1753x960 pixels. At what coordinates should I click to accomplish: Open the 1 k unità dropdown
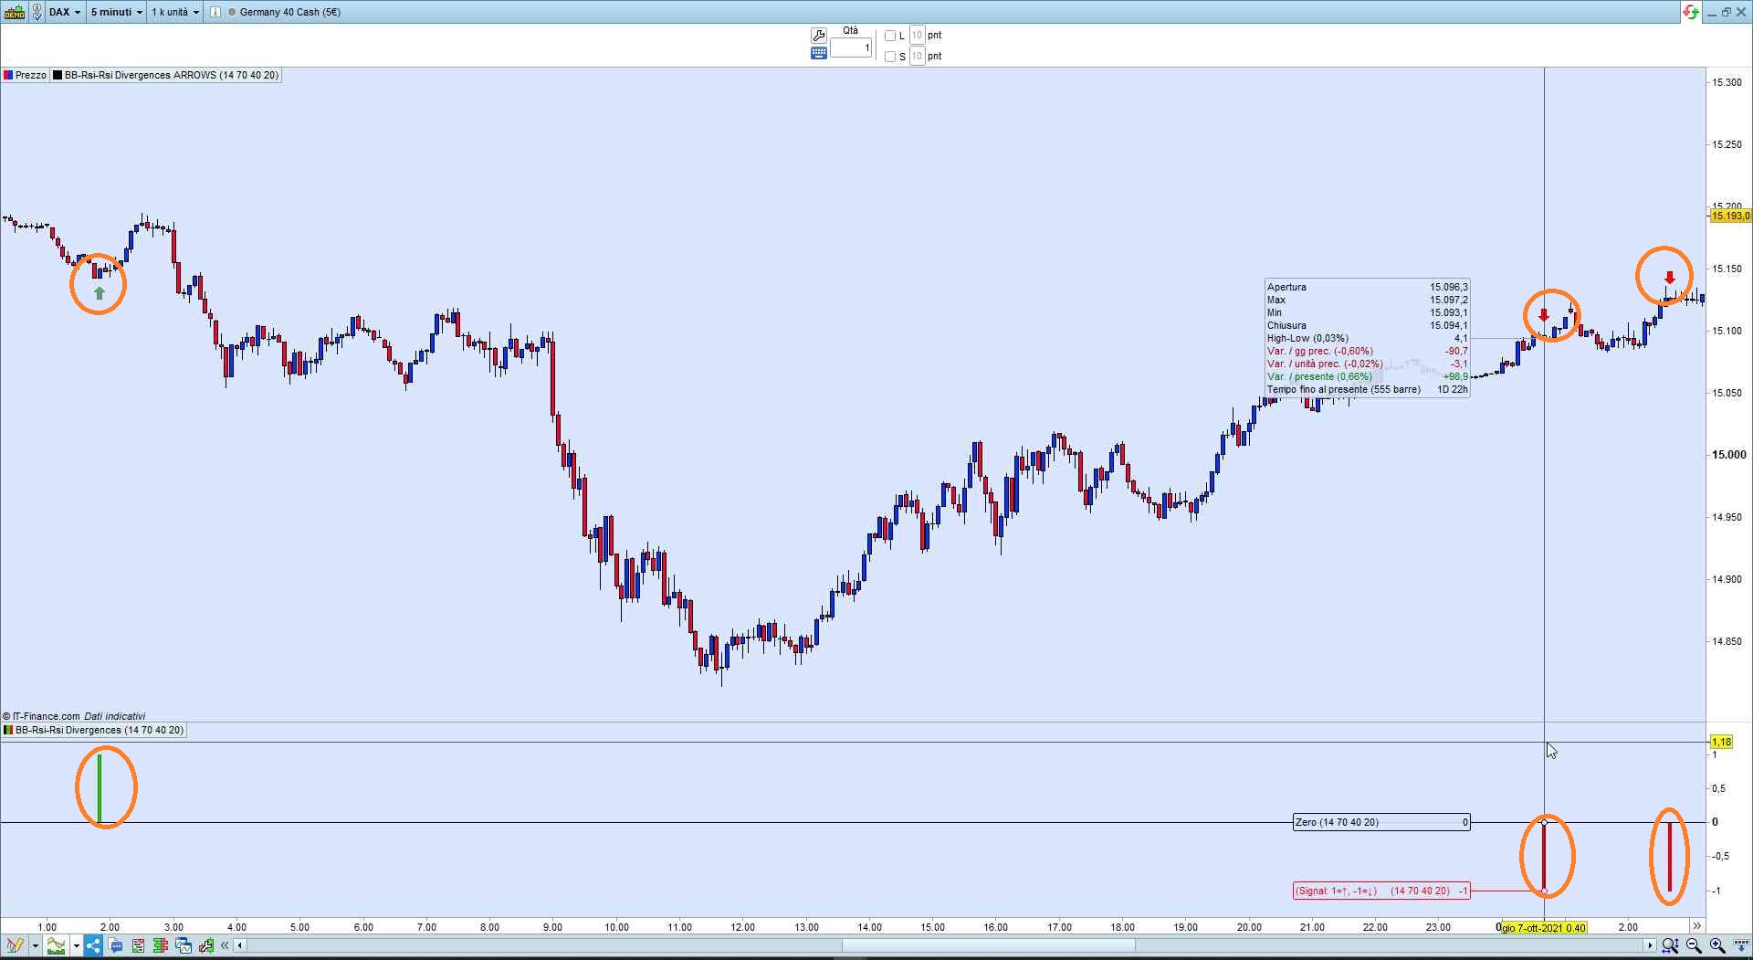point(175,12)
